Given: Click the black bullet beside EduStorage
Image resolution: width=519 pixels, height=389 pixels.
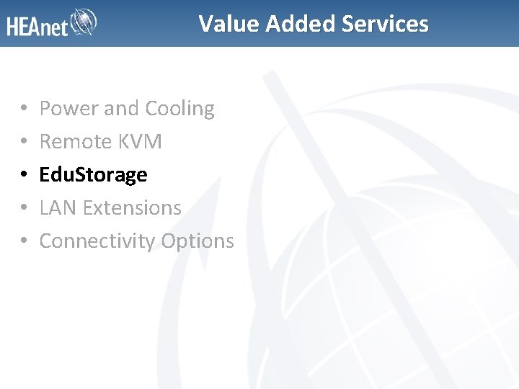Looking at the screenshot, I should pos(24,174).
